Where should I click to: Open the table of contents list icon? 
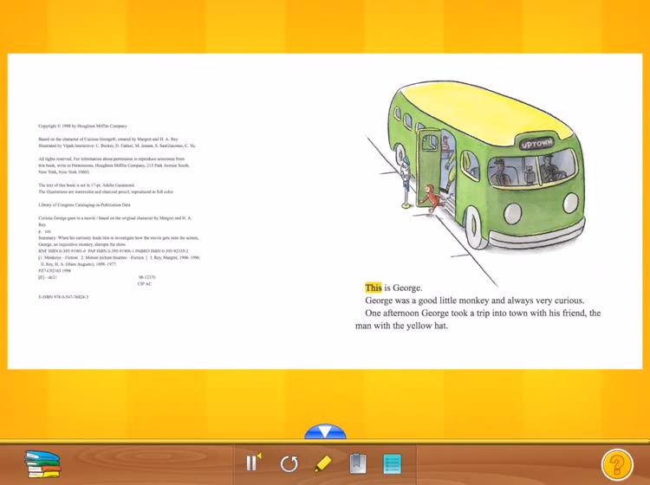tap(392, 464)
